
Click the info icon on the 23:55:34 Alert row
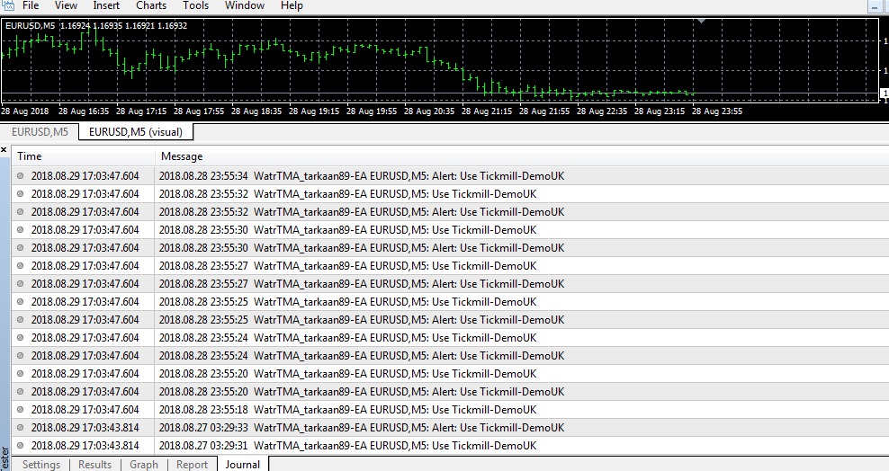21,176
